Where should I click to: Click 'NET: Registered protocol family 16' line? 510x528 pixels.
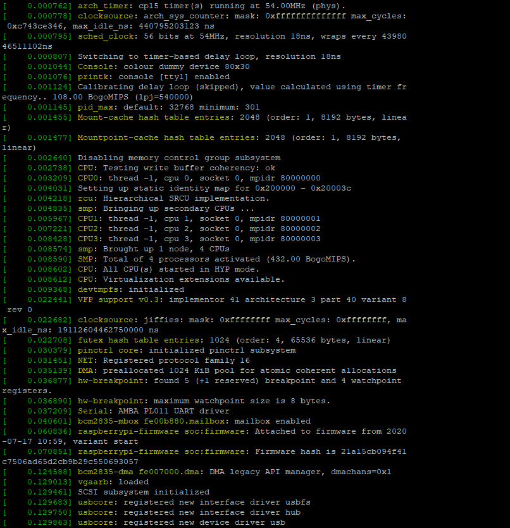[x=164, y=360]
